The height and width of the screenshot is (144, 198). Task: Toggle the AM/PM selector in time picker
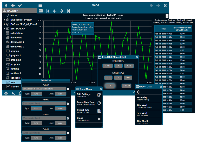pyautogui.click(x=128, y=78)
